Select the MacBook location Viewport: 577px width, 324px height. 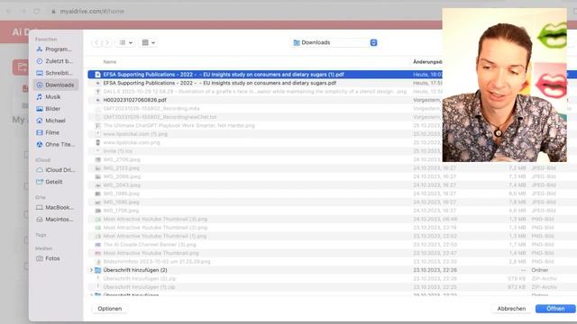click(55, 207)
